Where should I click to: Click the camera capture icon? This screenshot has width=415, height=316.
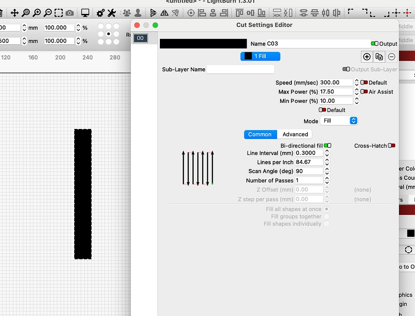70,13
